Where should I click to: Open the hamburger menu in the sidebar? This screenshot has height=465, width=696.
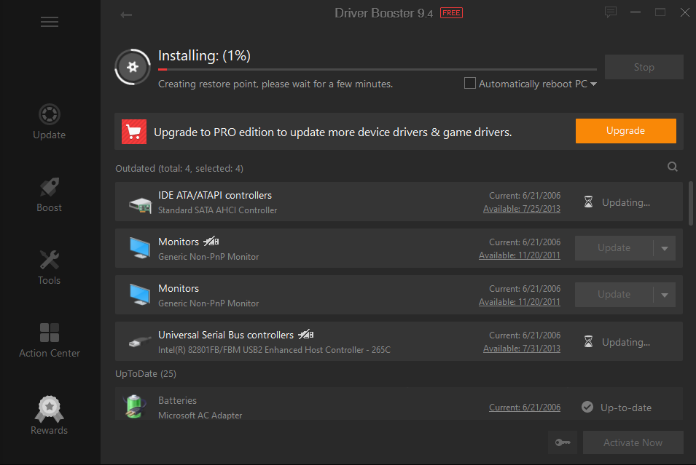[50, 22]
